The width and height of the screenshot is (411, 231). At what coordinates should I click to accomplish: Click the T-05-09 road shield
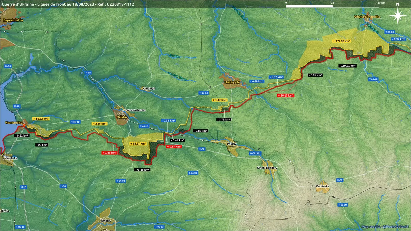389,32
